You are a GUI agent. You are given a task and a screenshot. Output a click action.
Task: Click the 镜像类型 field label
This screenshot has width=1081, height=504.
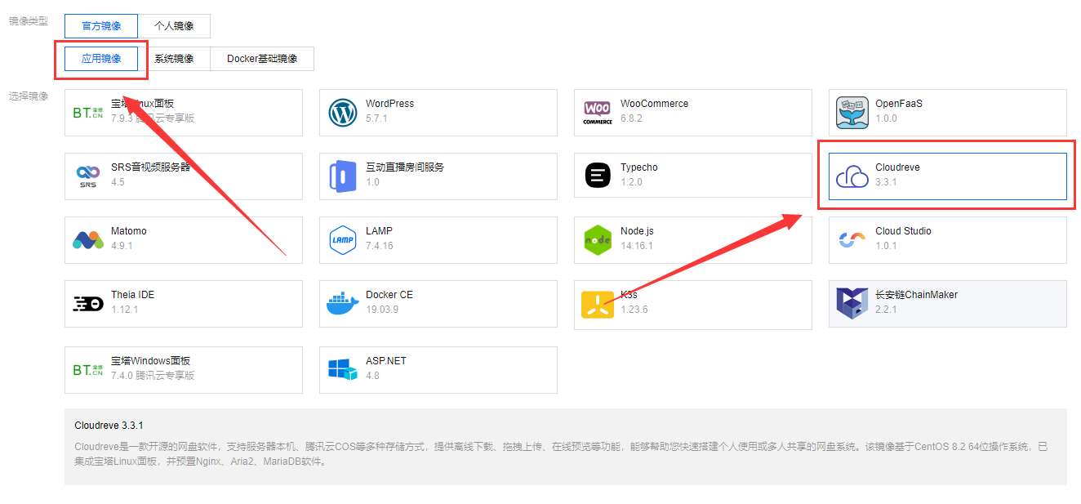coord(29,20)
